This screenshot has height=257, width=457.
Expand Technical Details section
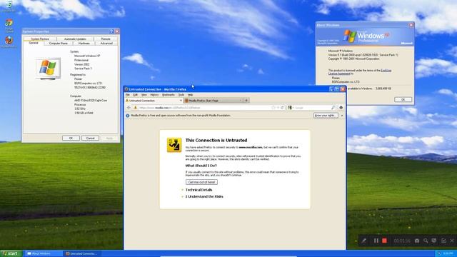199,190
